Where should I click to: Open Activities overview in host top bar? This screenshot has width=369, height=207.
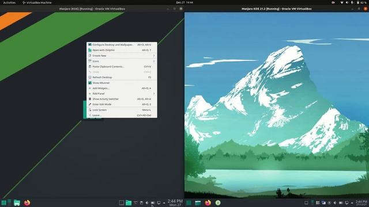click(9, 2)
